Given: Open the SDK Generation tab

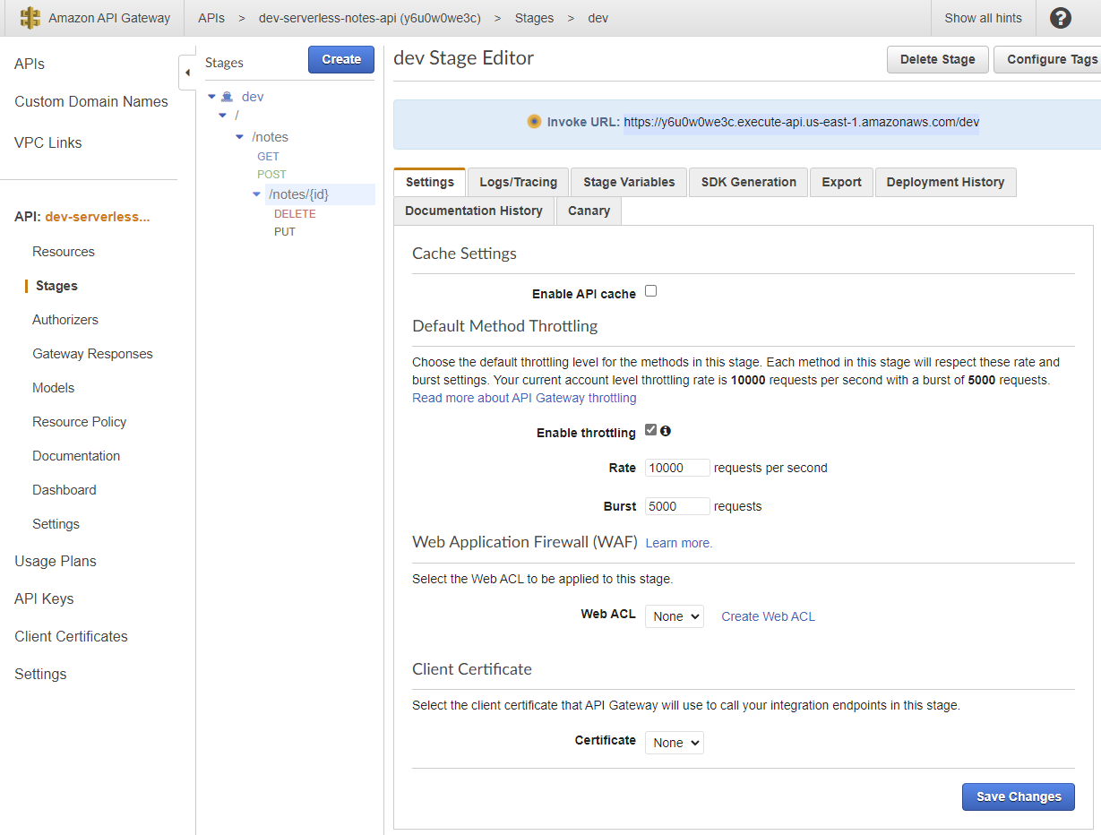Looking at the screenshot, I should (x=749, y=182).
